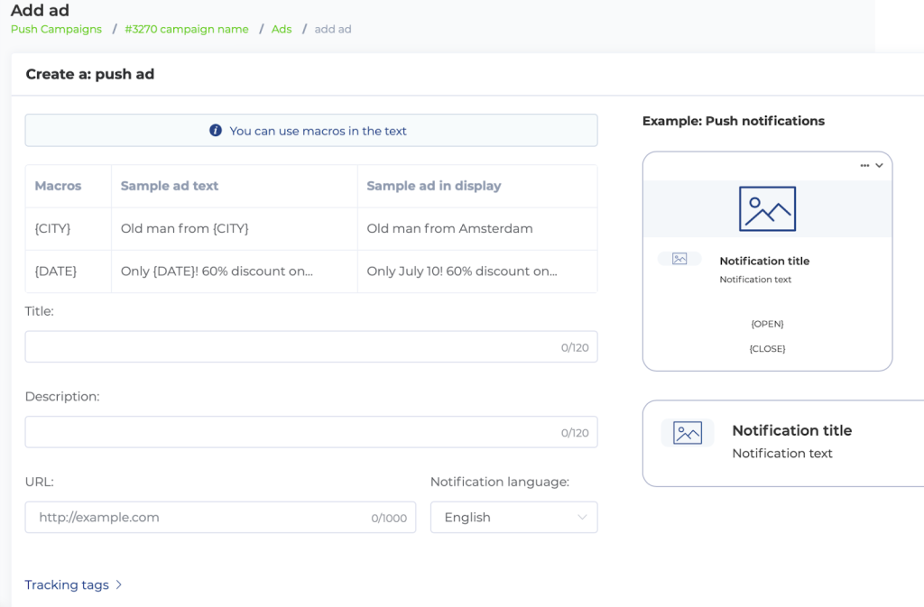Click the 'Notification language:' label
Screen dimensions: 924x607
click(x=500, y=482)
